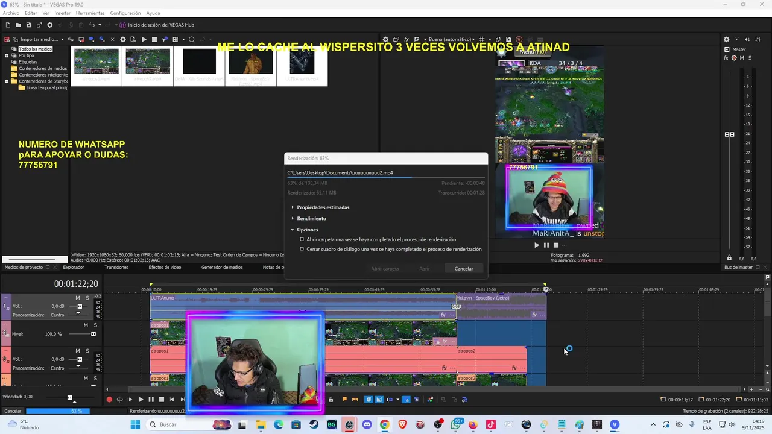The image size is (772, 434).
Task: Undo the last action with arrow icon
Action: (91, 25)
